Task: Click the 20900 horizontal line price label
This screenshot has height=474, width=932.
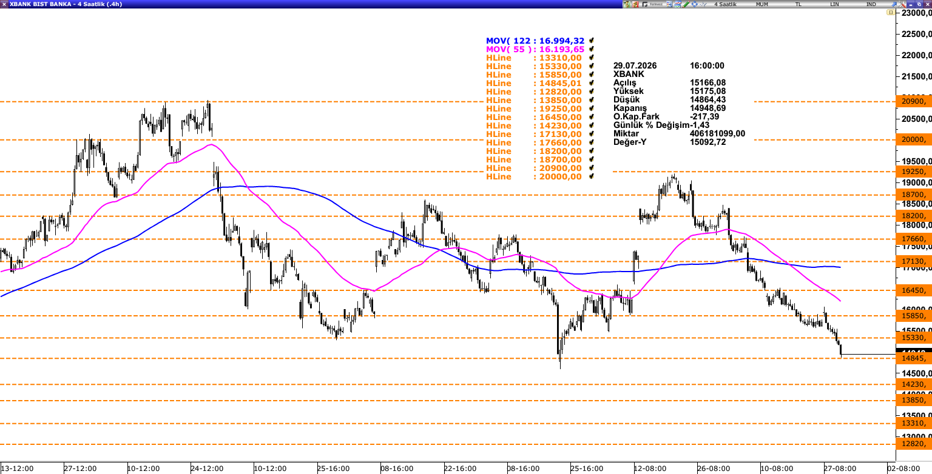Action: tap(913, 101)
